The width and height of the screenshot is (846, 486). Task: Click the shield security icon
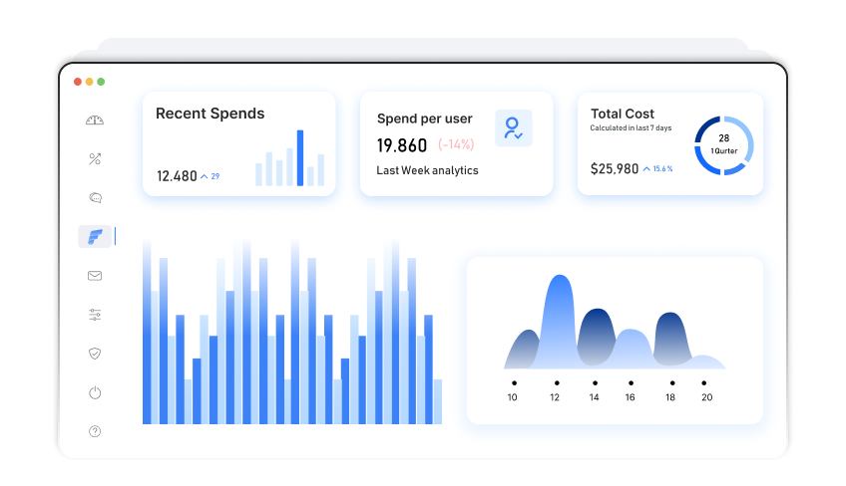[95, 354]
